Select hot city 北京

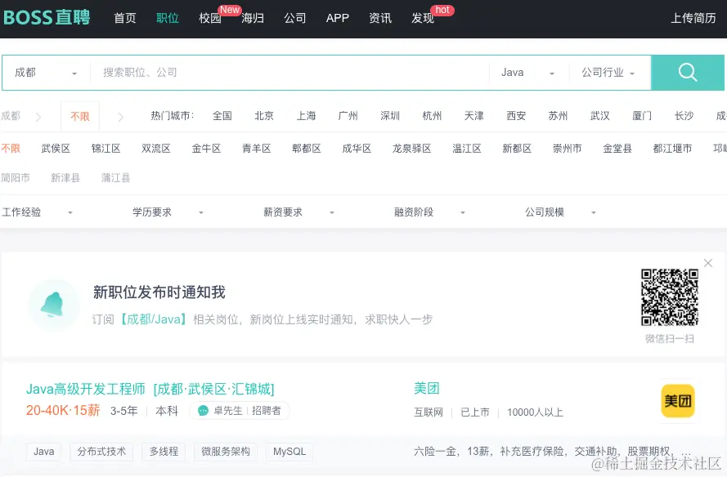264,116
